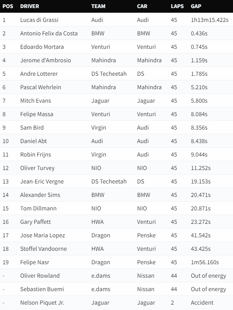
Task: Click the POS column header
Action: (x=8, y=6)
